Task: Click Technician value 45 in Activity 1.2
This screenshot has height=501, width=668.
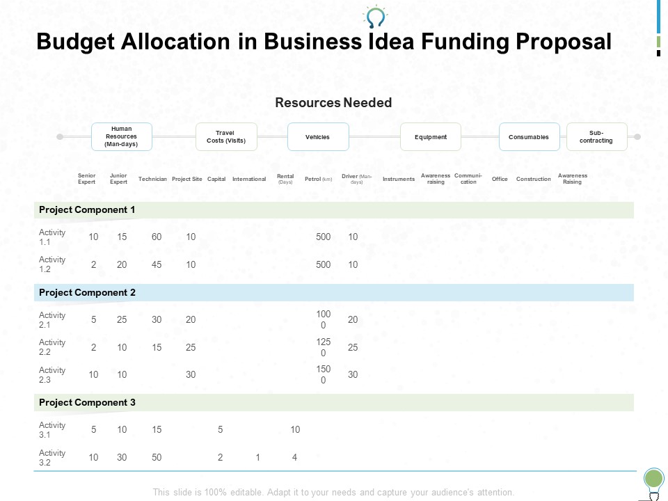Action: pyautogui.click(x=157, y=264)
